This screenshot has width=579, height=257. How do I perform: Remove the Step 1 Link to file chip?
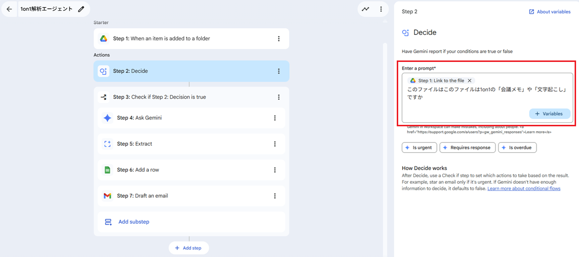pos(470,80)
